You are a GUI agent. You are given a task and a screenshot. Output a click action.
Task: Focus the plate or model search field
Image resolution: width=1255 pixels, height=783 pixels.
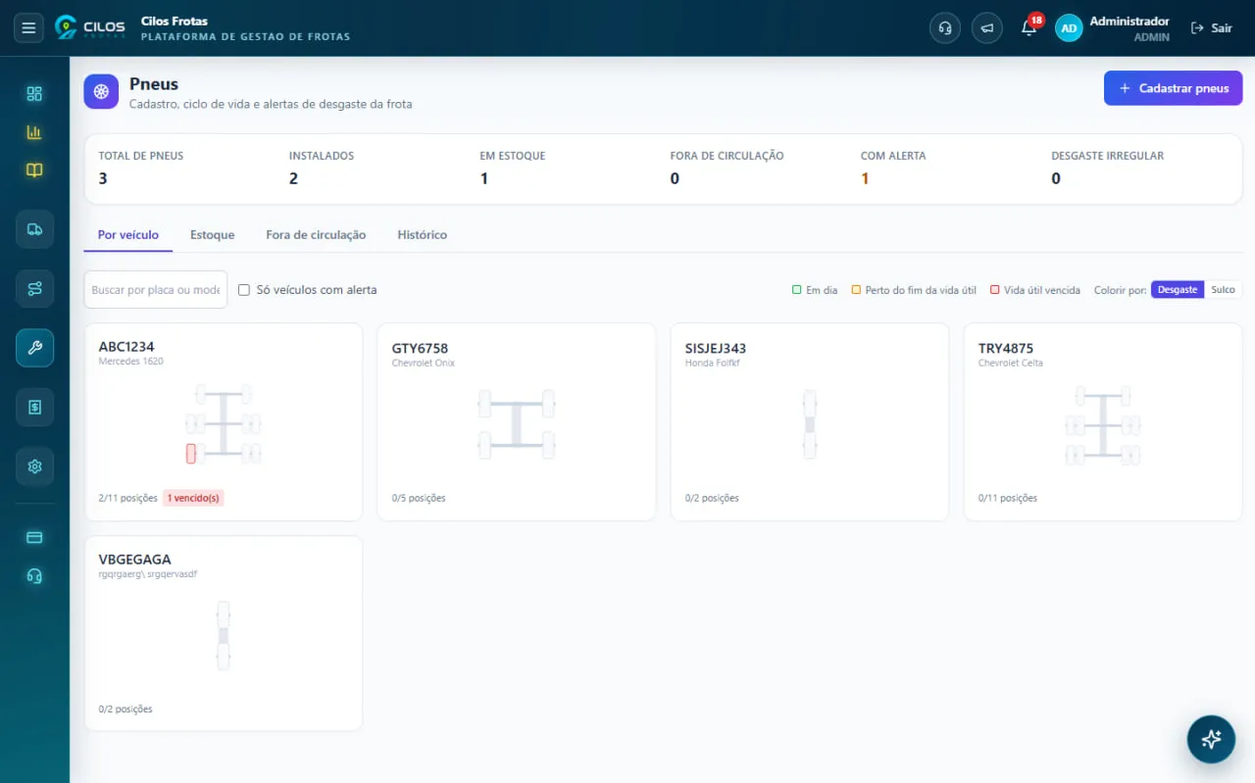156,290
